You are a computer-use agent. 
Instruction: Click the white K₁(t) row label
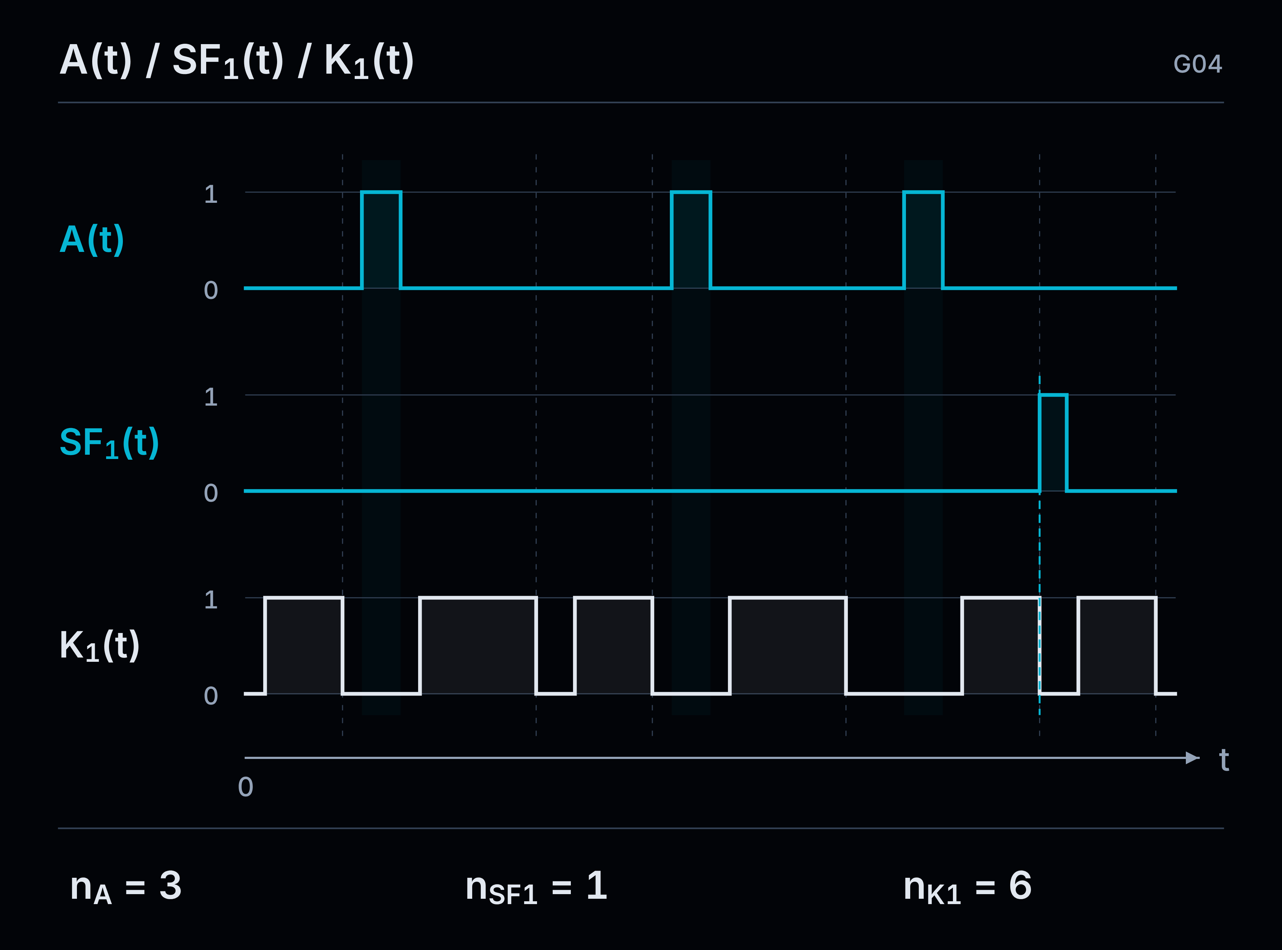[x=100, y=646]
